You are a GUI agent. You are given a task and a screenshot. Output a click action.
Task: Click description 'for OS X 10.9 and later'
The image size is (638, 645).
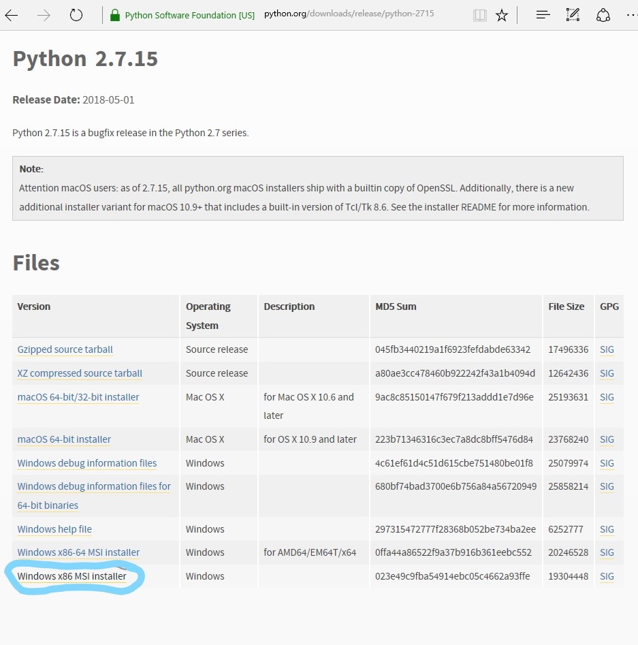(x=310, y=440)
